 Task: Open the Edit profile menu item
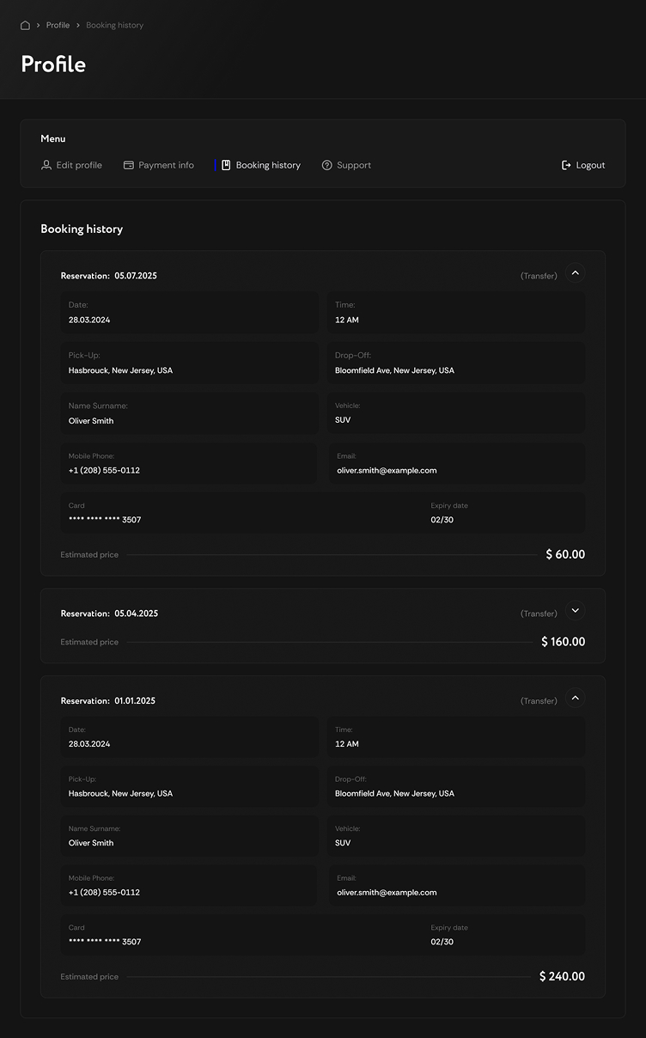[79, 165]
